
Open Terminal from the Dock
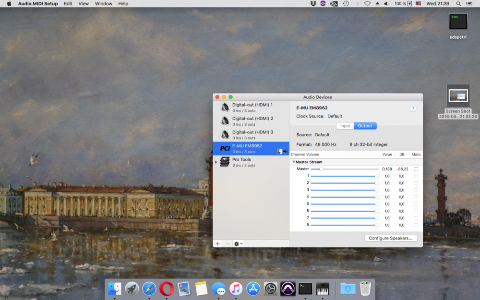[x=305, y=288]
